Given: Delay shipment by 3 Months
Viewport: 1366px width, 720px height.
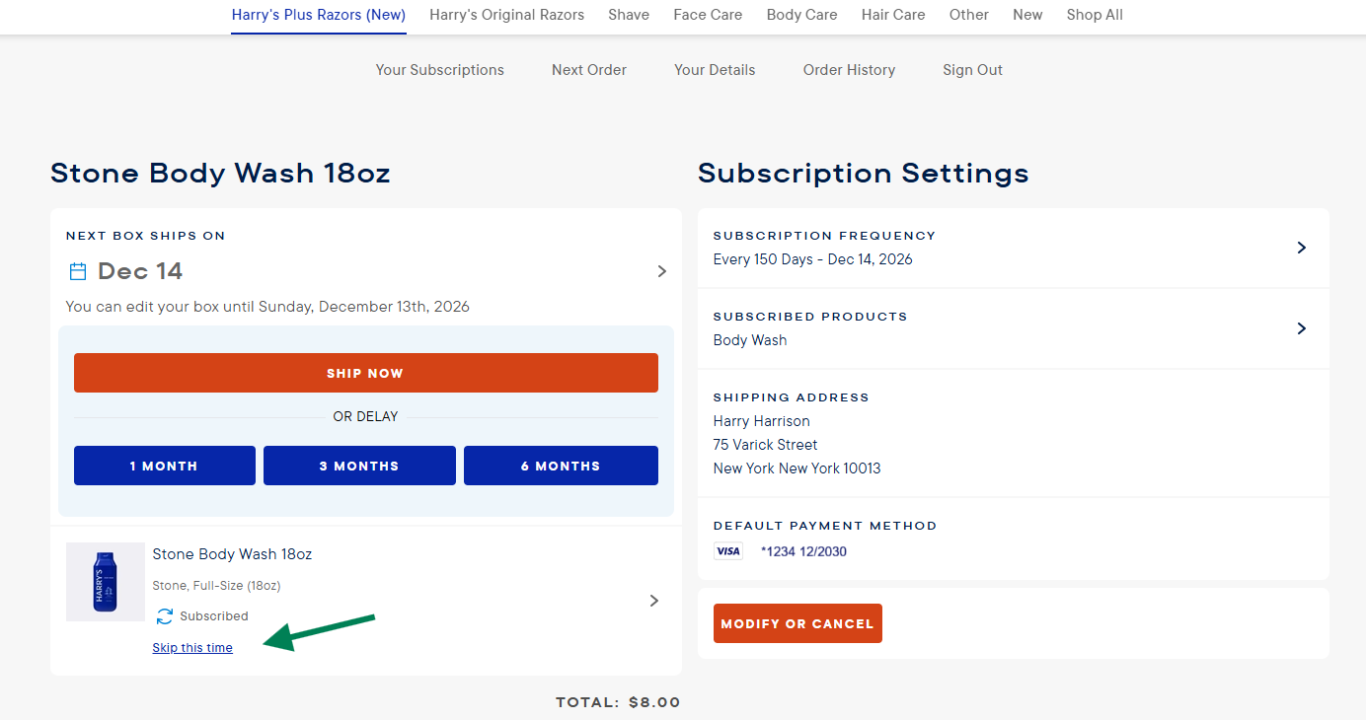Looking at the screenshot, I should 359,466.
